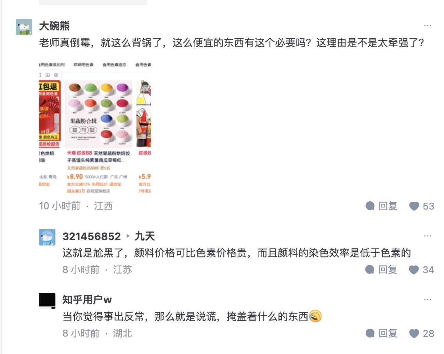Image resolution: width=444 pixels, height=354 pixels.
Task: Like 知乎用户w's reply with 28 likes
Action: (421, 333)
